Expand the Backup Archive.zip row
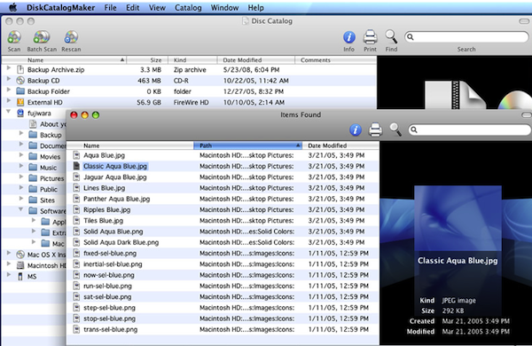The image size is (532, 346). pos(9,68)
